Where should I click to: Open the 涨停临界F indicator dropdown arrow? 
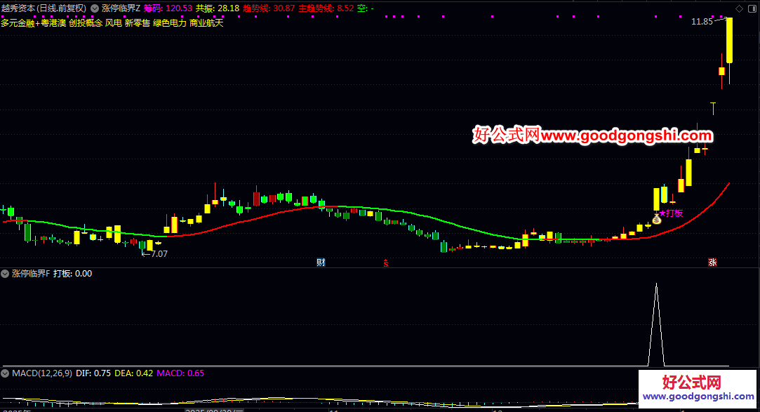pos(5,274)
